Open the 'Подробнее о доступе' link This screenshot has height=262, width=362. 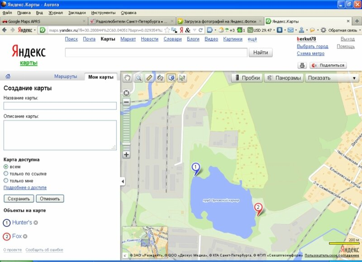point(25,187)
